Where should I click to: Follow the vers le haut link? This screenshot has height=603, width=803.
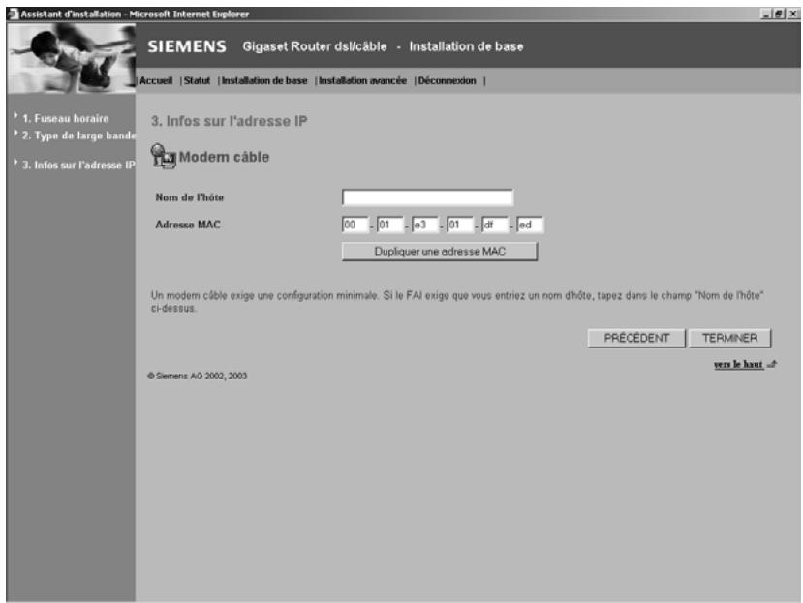click(739, 364)
